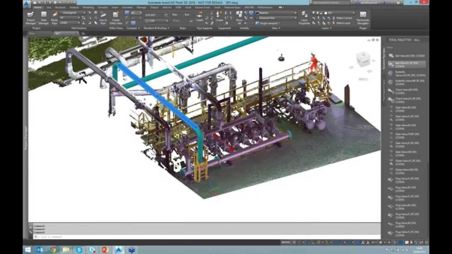Click the Windows Start button
452x254 pixels.
pos(28,250)
